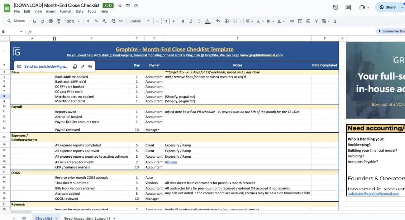Open the View menu

[38, 11]
